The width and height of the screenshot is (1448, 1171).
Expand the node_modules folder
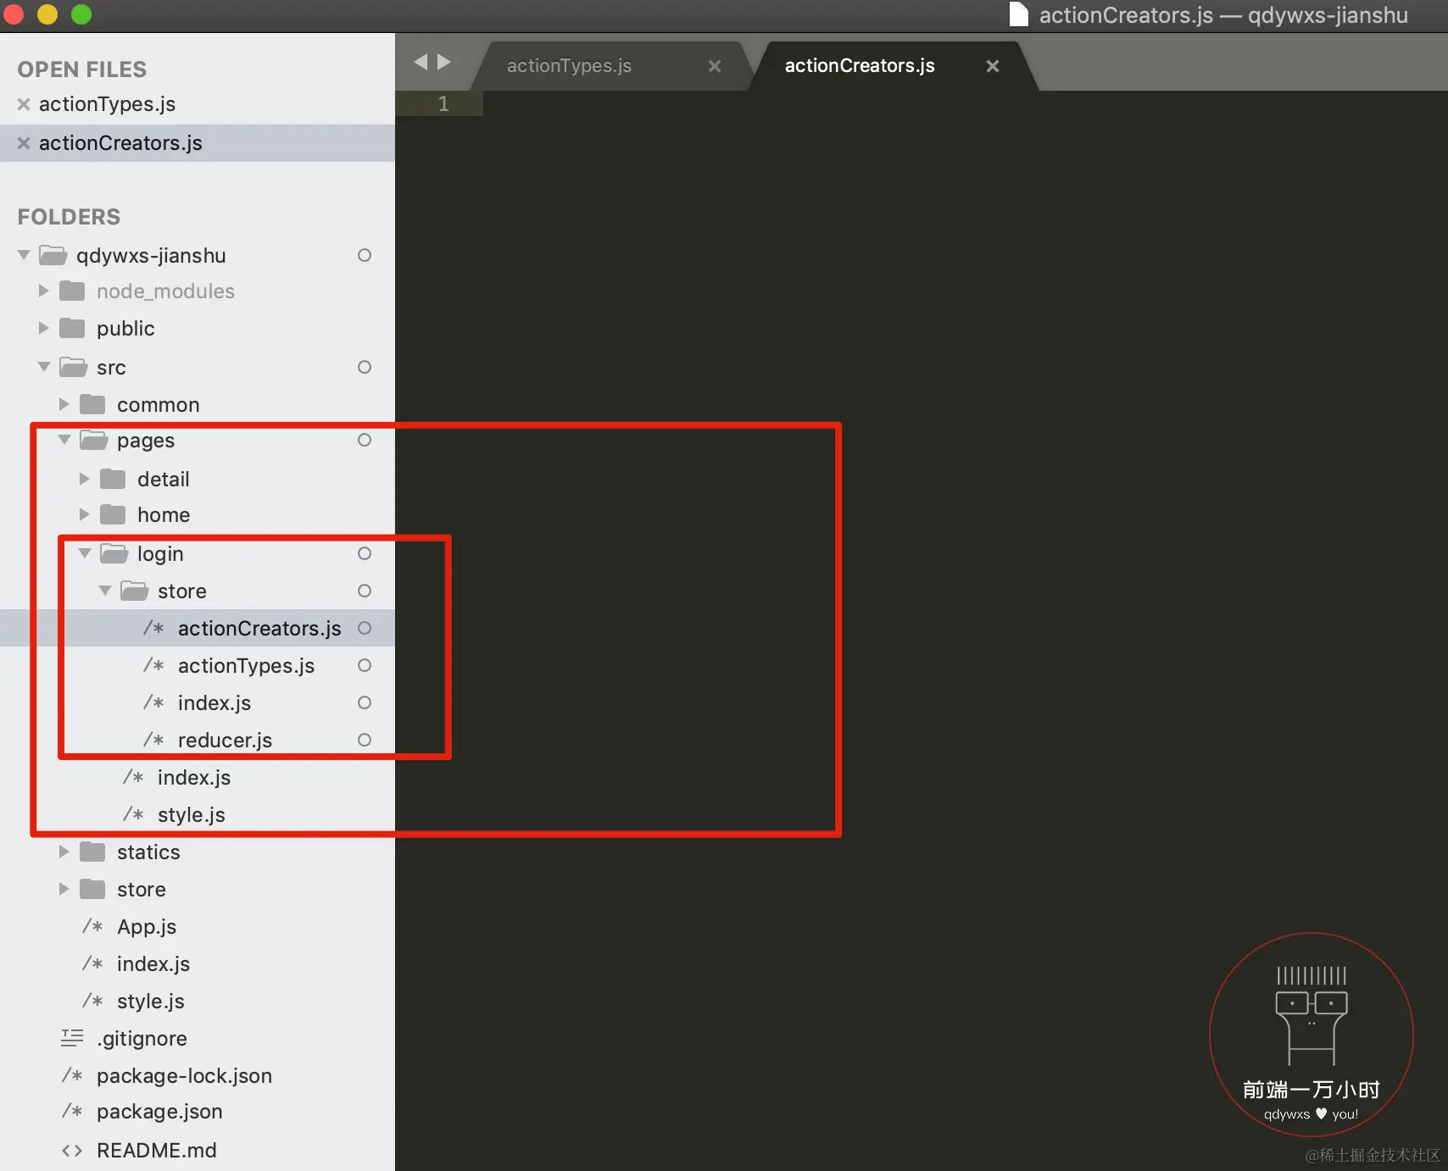[x=43, y=291]
